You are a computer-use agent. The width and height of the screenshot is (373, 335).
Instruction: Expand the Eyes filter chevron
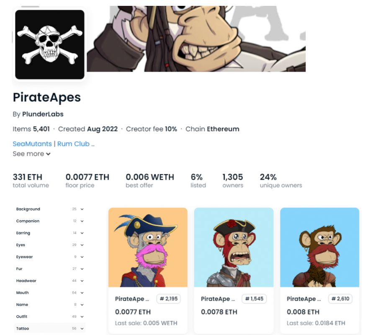pyautogui.click(x=82, y=245)
